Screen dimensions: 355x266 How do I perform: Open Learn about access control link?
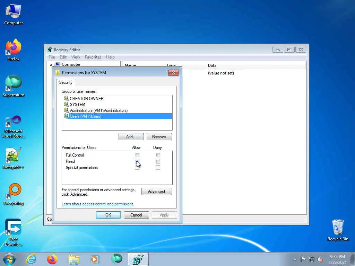click(x=97, y=204)
